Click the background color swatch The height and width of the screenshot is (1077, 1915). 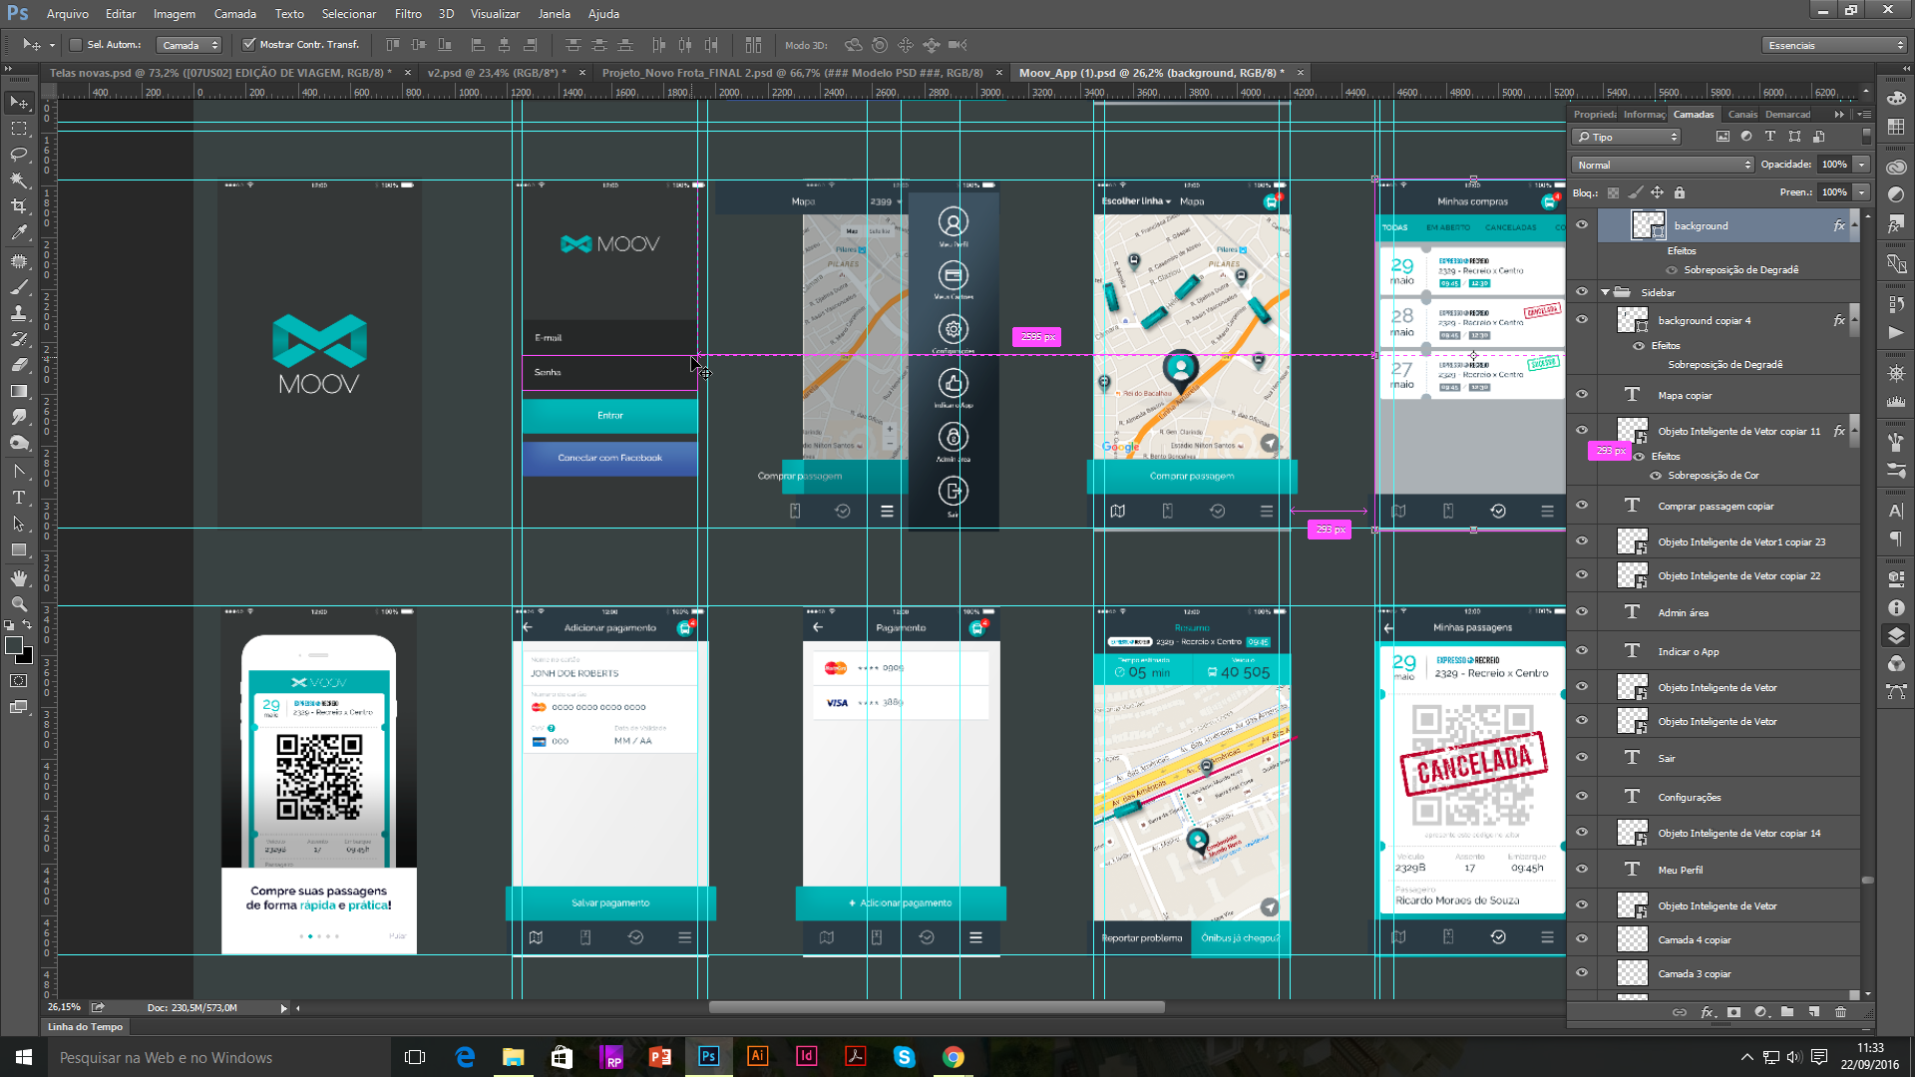coord(27,657)
